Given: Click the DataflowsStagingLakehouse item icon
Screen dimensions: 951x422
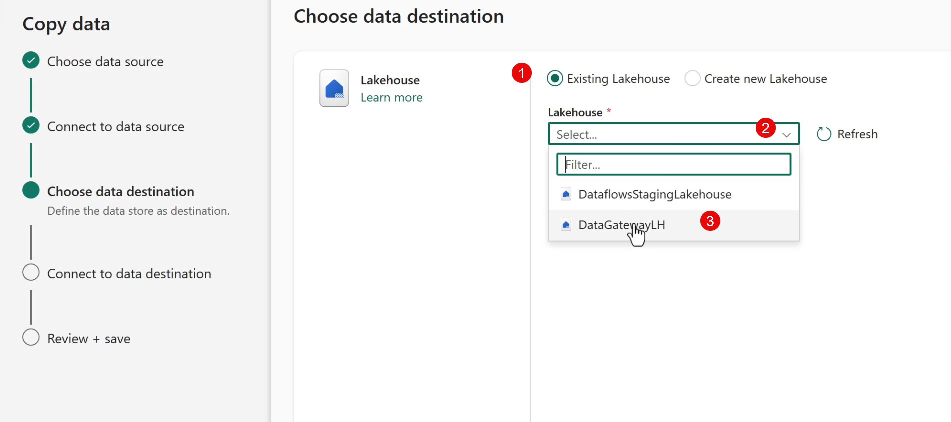Looking at the screenshot, I should [x=566, y=194].
